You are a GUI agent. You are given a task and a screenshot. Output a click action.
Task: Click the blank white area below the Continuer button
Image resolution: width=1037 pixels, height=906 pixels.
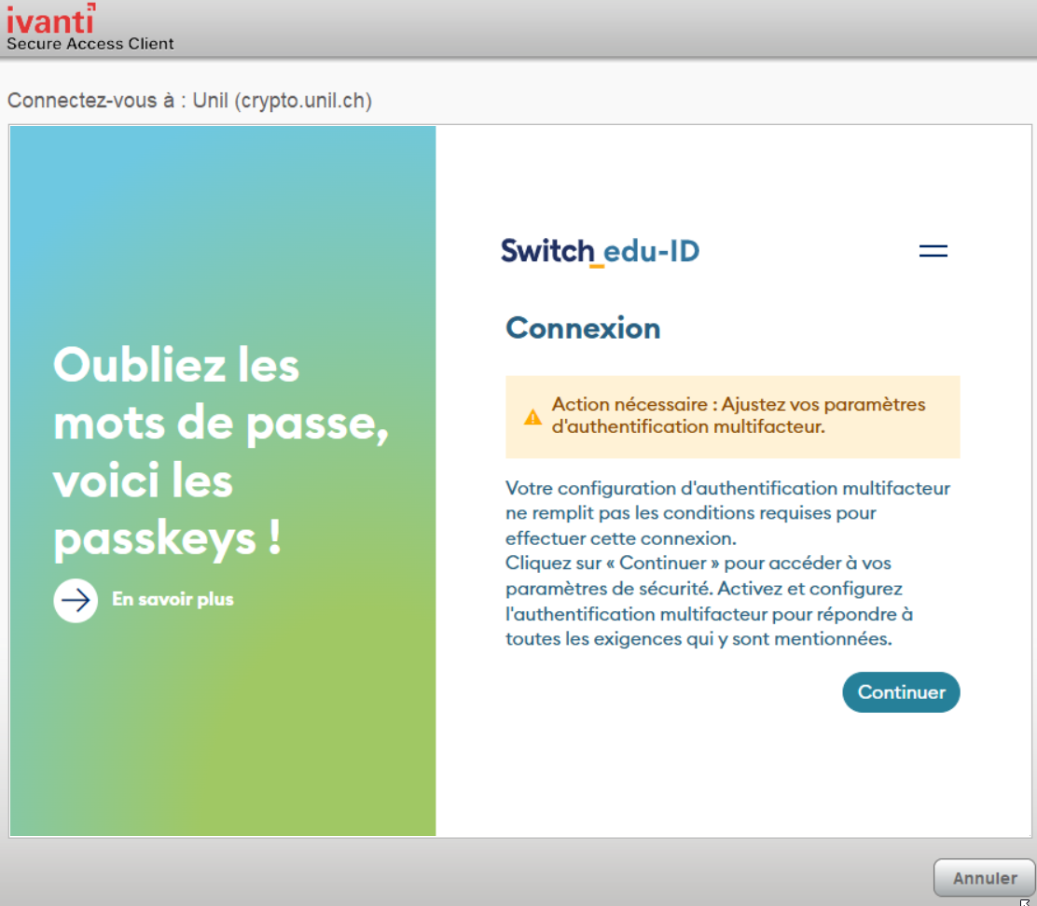(x=727, y=774)
